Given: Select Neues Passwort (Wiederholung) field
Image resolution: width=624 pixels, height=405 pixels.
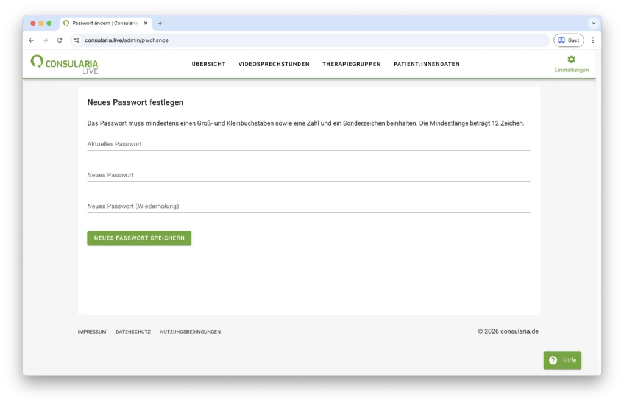Looking at the screenshot, I should pos(308,207).
